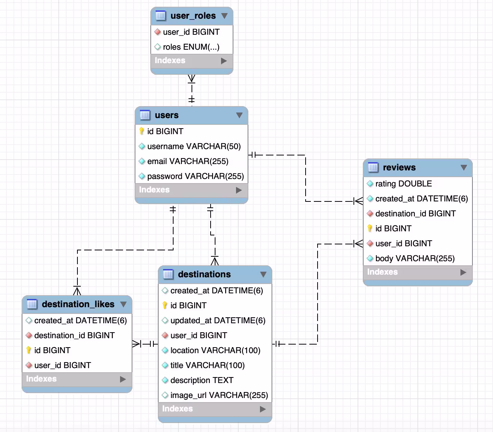
Task: Click the key icon of reviews id BIGINT
Action: [x=370, y=228]
